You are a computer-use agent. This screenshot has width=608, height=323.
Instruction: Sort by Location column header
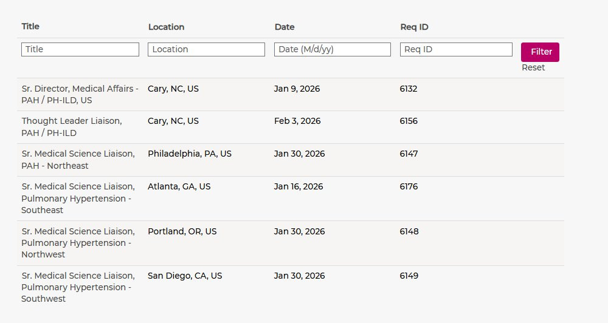pos(166,27)
